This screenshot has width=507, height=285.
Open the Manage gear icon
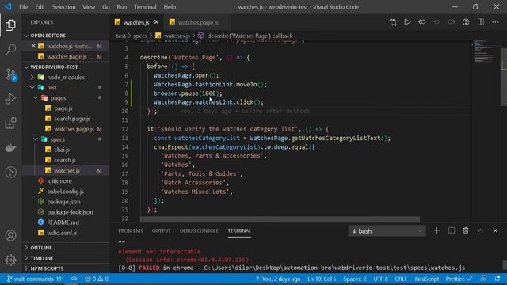point(10,260)
